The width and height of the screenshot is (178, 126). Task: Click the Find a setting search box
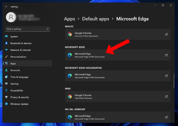(25, 29)
